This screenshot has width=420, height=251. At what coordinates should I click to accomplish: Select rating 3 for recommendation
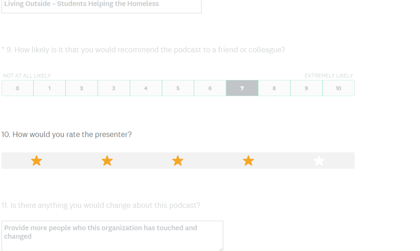pyautogui.click(x=114, y=88)
